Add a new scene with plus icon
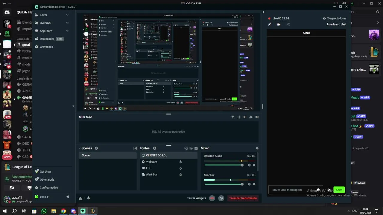Image resolution: width=383 pixels, height=215 pixels. [96, 148]
